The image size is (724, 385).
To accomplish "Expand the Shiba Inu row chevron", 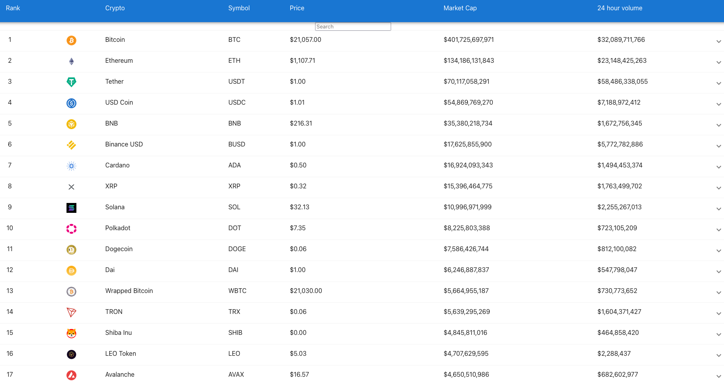I will click(x=718, y=334).
